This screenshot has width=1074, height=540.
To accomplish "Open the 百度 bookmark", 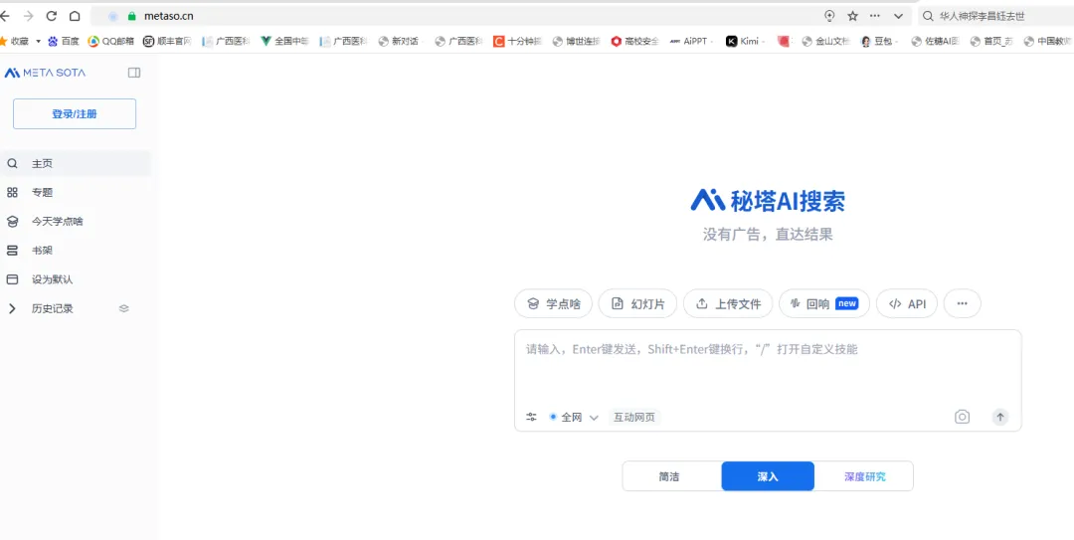I will 64,41.
